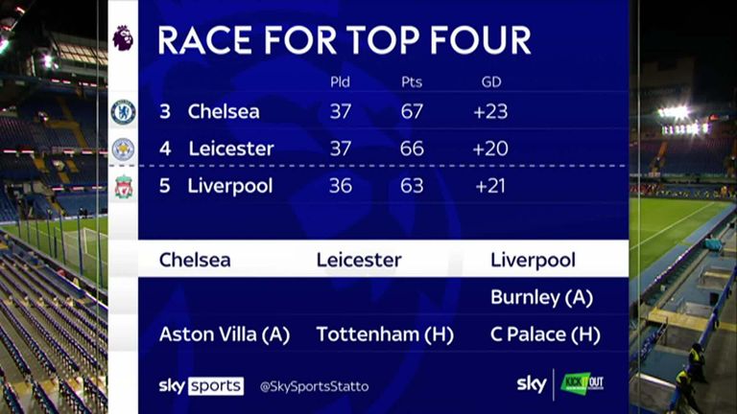Select the Leicester fixtures column header
The image size is (737, 414).
[359, 260]
